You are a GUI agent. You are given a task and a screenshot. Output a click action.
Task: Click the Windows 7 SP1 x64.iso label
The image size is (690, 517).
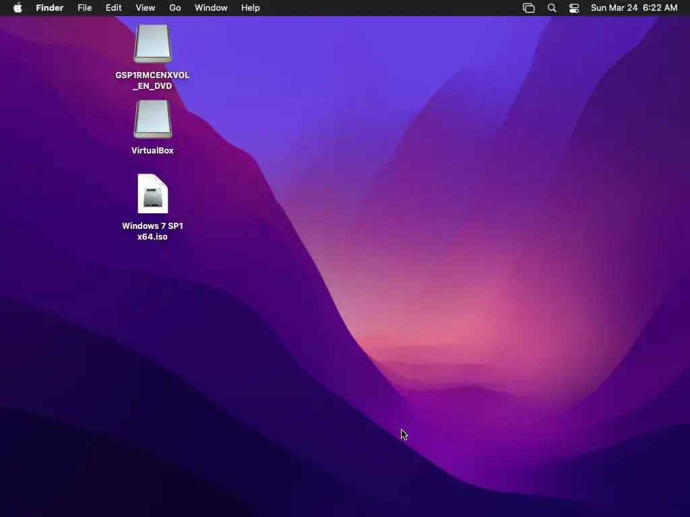point(153,232)
